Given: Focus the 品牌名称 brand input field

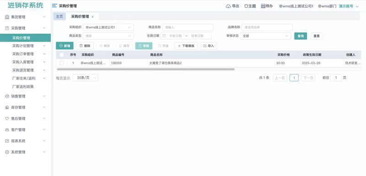Looking at the screenshot, I should coord(267,27).
